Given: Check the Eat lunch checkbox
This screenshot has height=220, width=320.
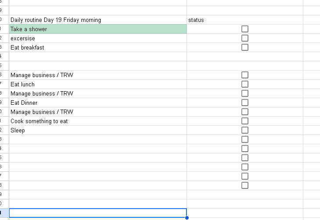Looking at the screenshot, I should pos(245,84).
